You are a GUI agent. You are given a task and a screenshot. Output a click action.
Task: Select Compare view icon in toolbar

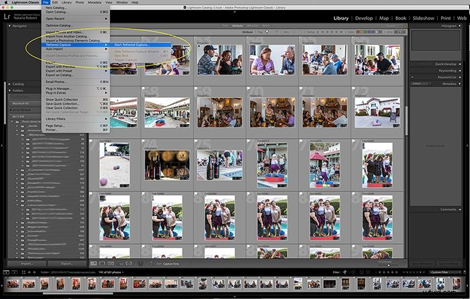click(111, 263)
